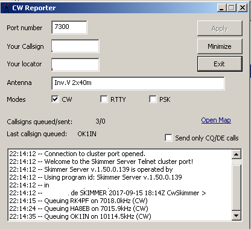Select log line 'de SKIMMER 2017-09-15 18:14Z'
This screenshot has width=251, height=229.
click(x=107, y=193)
